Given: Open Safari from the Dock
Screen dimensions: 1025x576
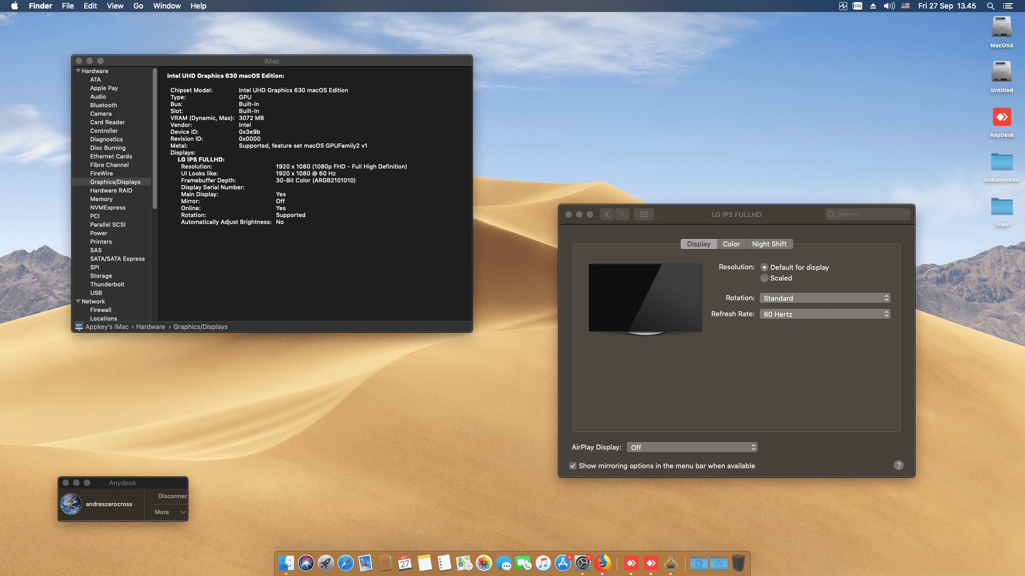Looking at the screenshot, I should (x=345, y=563).
